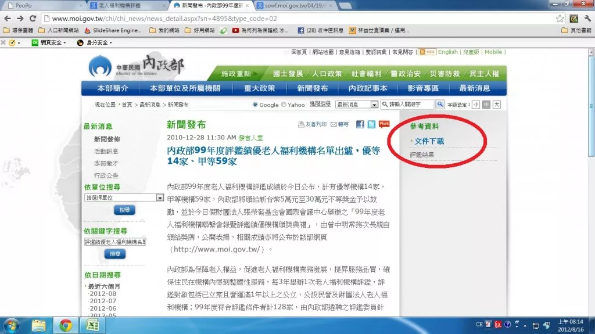
Task: Click the 文件下載 link
Action: point(429,141)
